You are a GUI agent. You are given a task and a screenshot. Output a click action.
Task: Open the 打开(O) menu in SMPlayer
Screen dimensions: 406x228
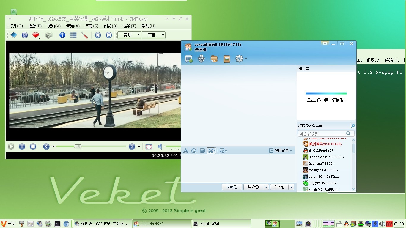[x=16, y=26]
